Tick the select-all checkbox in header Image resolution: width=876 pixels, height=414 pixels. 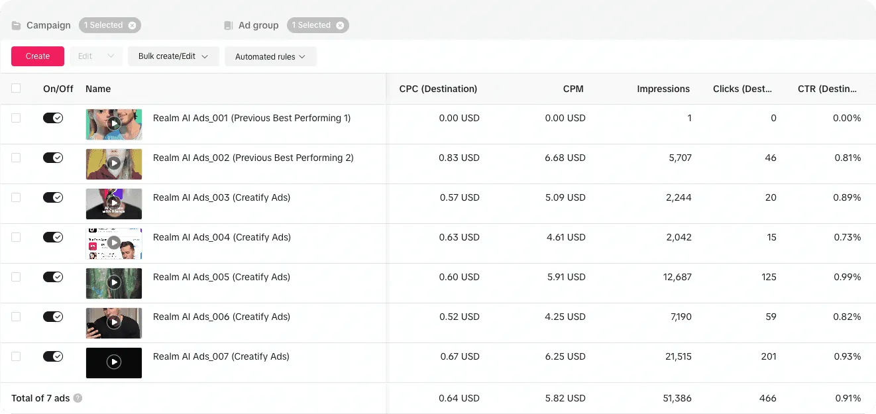coord(16,88)
